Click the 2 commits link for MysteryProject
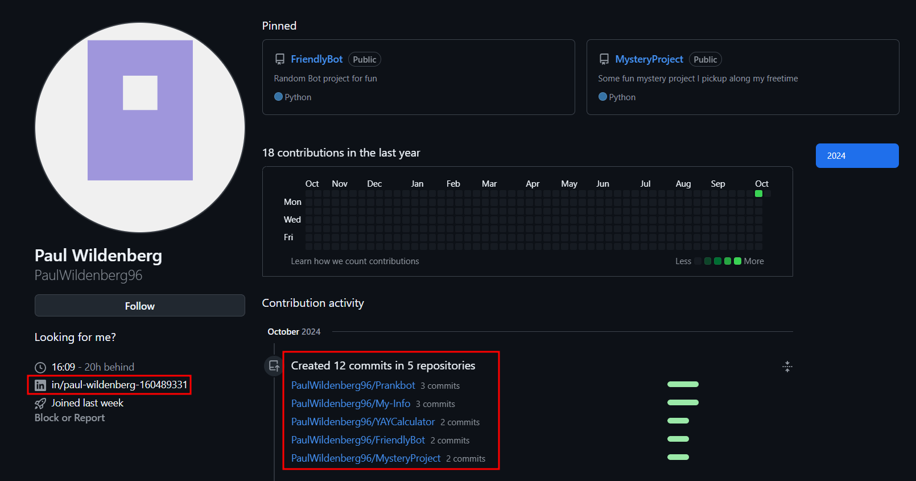Image resolution: width=916 pixels, height=481 pixels. pos(466,459)
